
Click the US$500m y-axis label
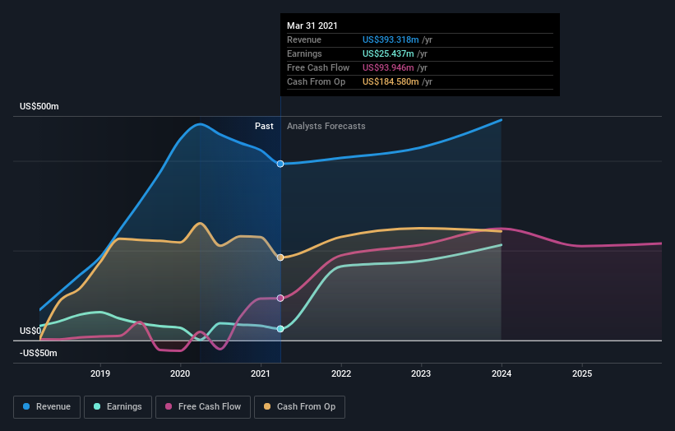pos(39,106)
